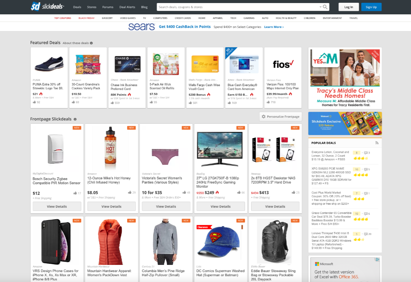
Task: Open the Deals menu in header
Action: [77, 7]
